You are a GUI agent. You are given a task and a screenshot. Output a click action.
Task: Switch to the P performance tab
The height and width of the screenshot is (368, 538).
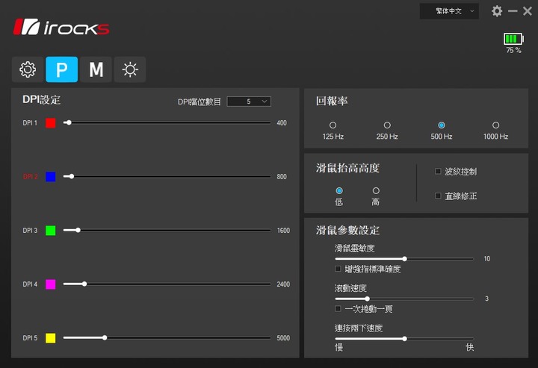62,69
